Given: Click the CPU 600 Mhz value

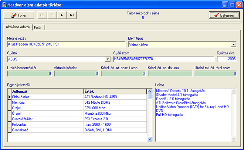Looking at the screenshot, I should coord(115,108).
